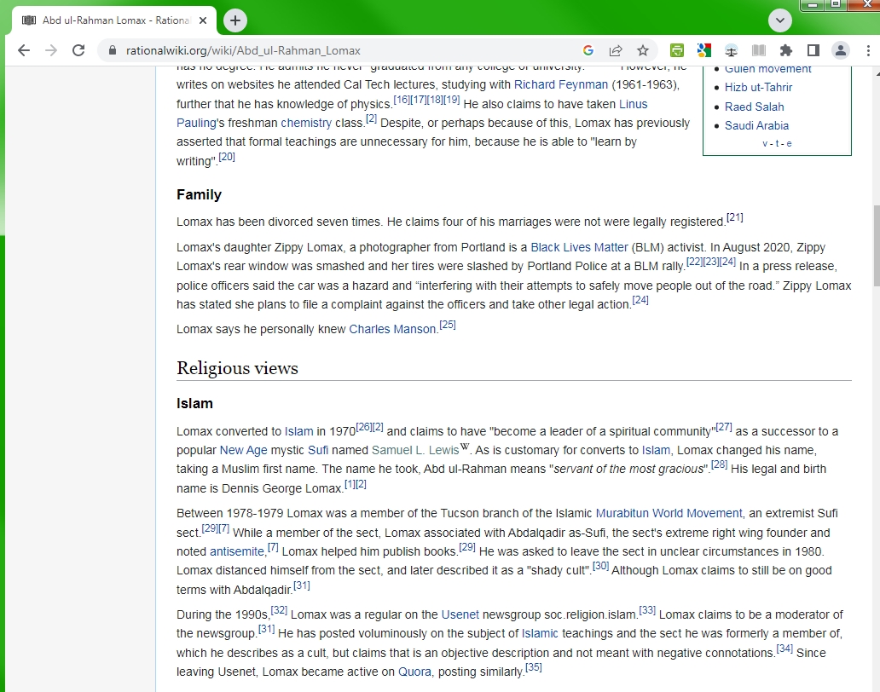Select the Abd ul-Rahman Lomax tab
The image size is (880, 692).
[114, 20]
